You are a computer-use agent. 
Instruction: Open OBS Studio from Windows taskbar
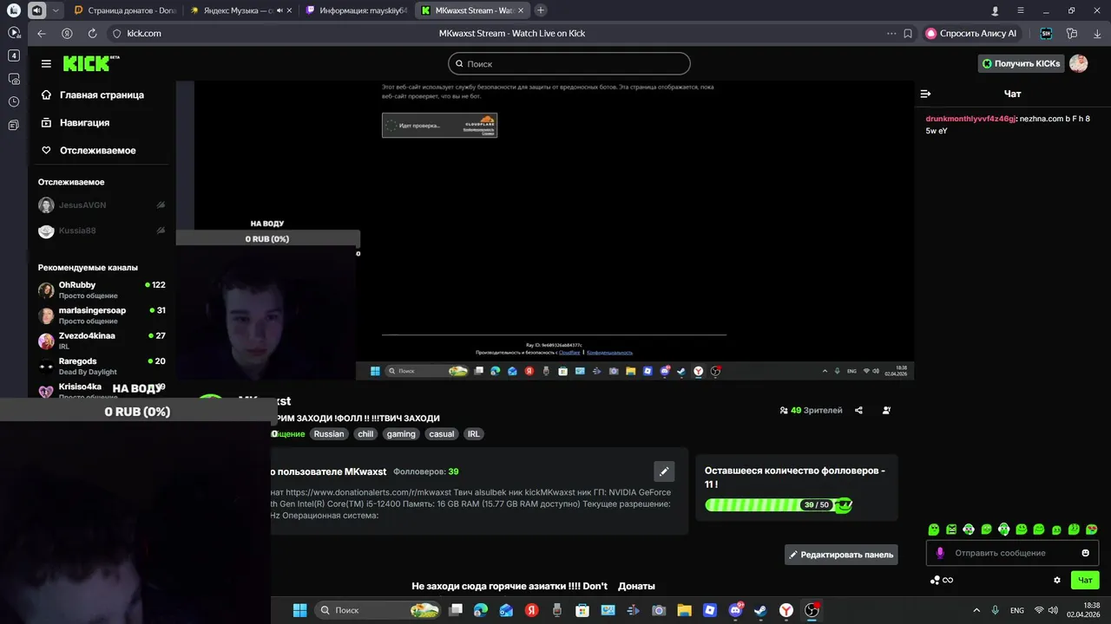click(x=812, y=610)
